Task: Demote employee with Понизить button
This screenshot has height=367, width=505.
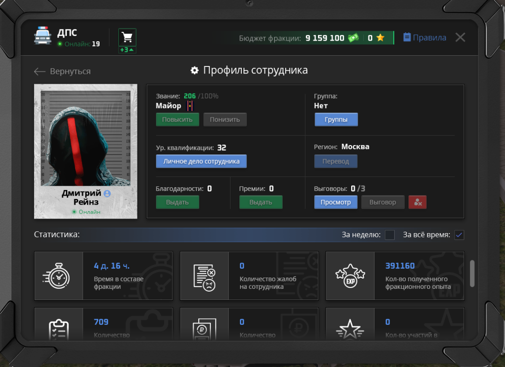Action: (225, 119)
